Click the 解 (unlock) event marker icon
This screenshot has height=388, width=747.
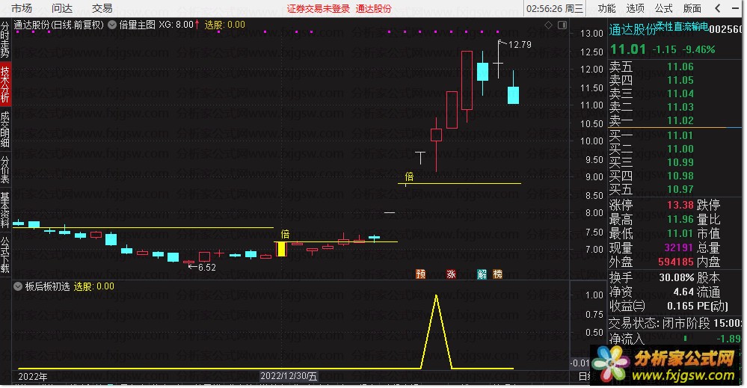(x=482, y=274)
